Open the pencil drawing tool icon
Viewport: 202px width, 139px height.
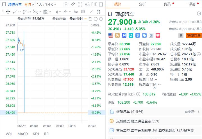coord(73,4)
